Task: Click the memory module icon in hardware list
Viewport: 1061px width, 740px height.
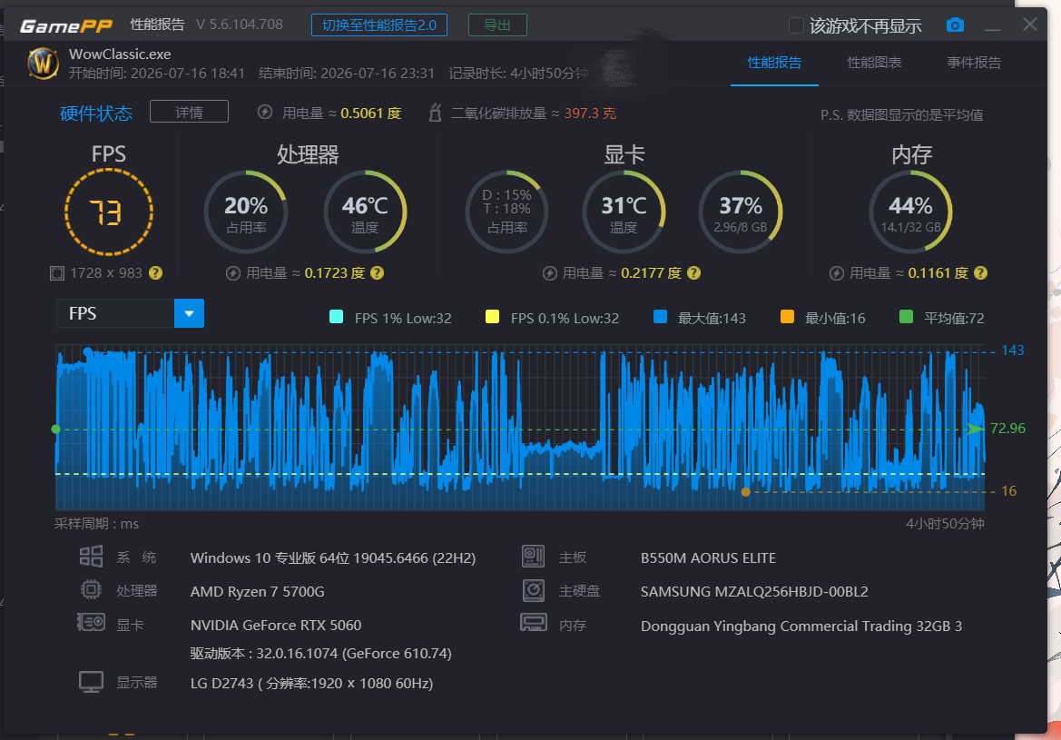Action: (533, 622)
